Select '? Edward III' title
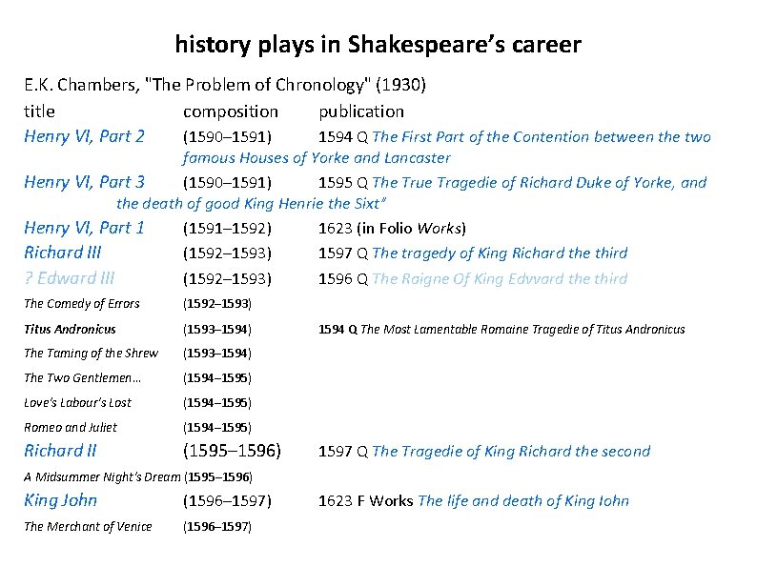757x567 pixels. tap(70, 278)
